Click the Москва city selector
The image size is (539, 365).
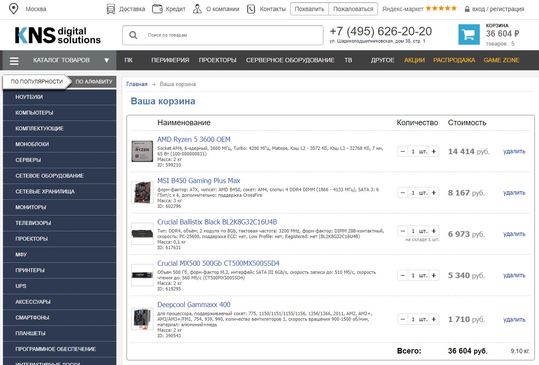(36, 9)
